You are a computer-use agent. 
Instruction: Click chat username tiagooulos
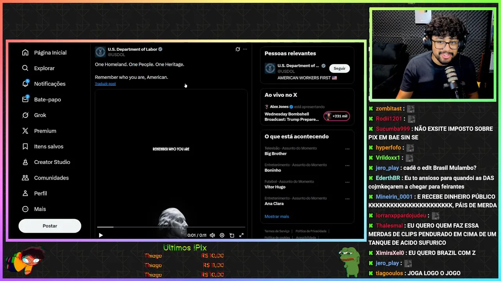pyautogui.click(x=390, y=273)
